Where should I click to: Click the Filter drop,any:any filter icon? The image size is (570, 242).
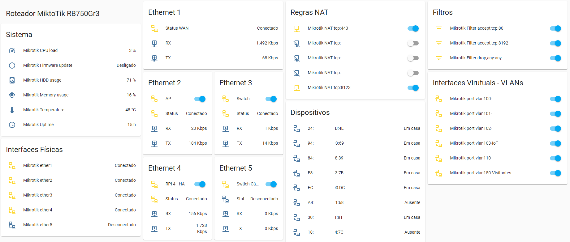(x=439, y=58)
